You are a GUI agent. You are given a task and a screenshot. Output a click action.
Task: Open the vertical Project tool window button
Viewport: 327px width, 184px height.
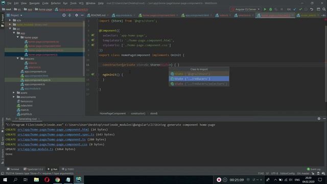click(x=2, y=20)
